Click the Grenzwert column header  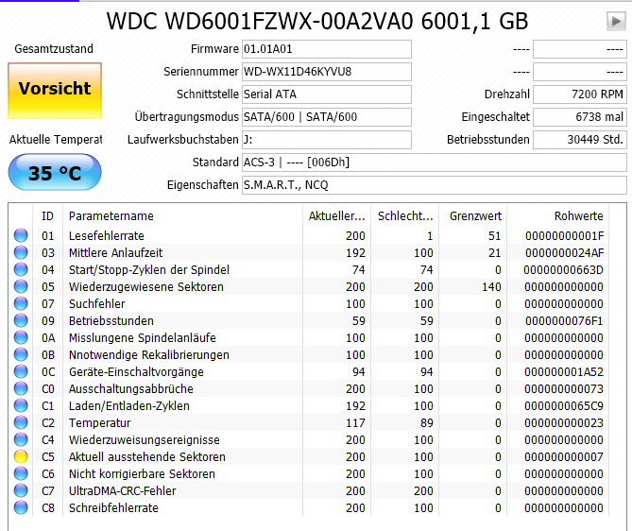point(473,216)
